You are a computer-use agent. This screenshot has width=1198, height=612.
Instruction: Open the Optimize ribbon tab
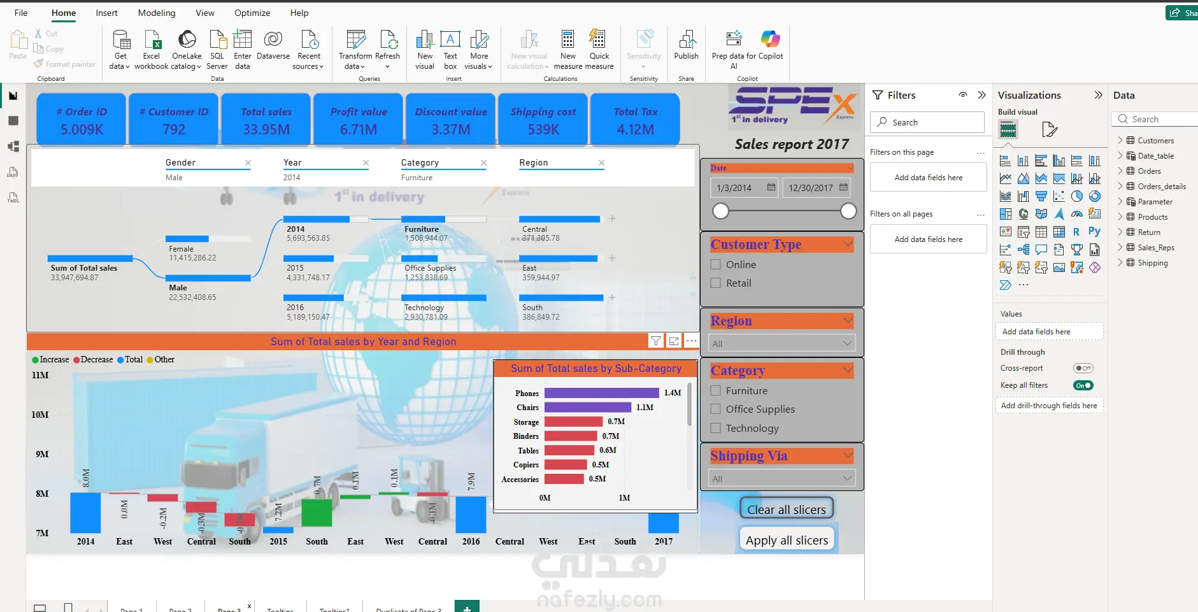[x=252, y=13]
